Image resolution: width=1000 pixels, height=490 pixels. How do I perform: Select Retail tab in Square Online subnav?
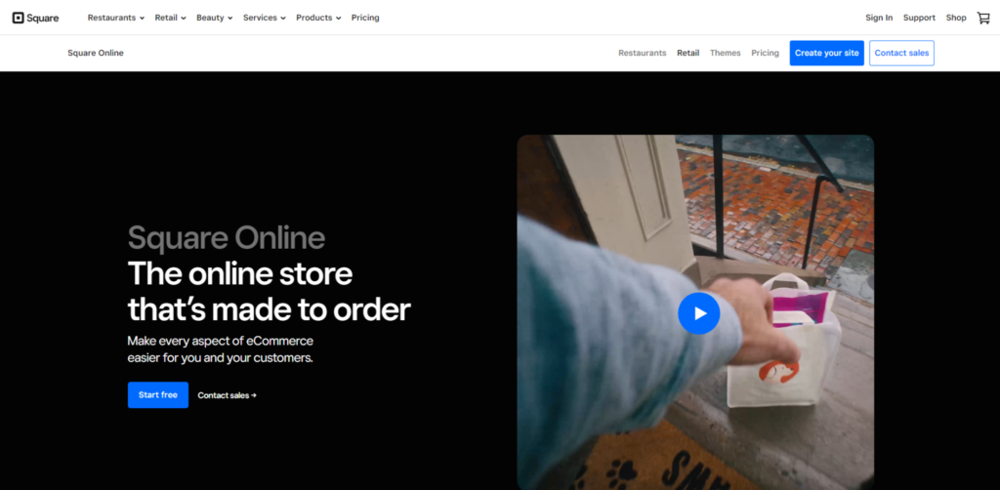pyautogui.click(x=688, y=53)
